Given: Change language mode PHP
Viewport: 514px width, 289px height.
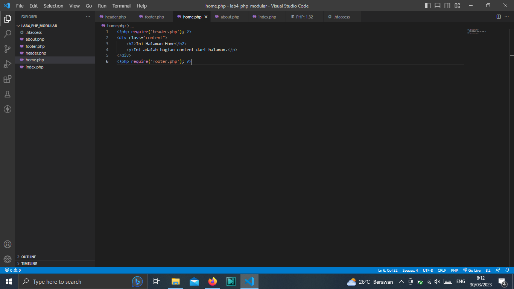Looking at the screenshot, I should pos(455,270).
